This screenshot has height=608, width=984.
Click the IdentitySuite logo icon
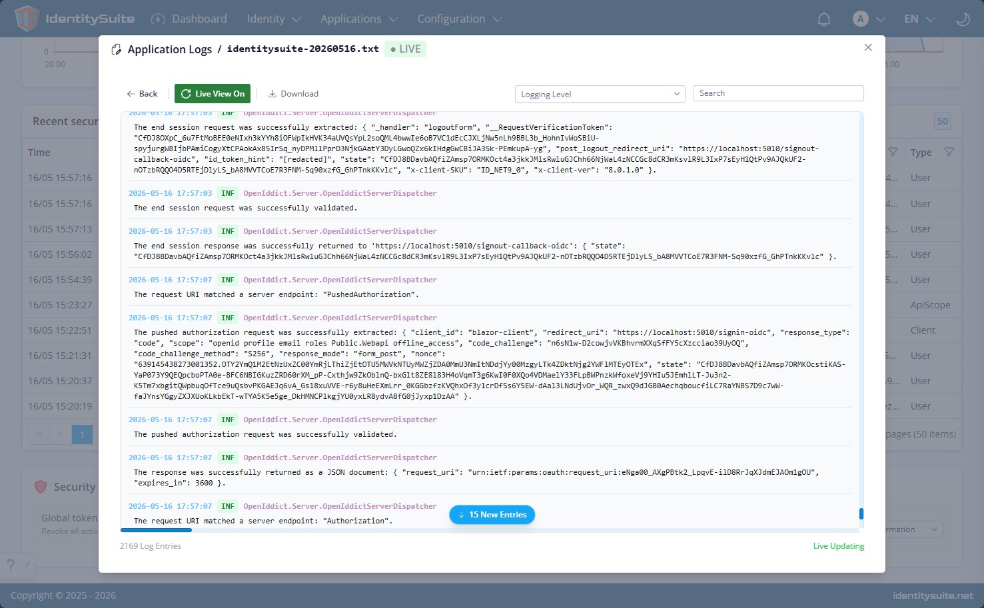pyautogui.click(x=27, y=19)
